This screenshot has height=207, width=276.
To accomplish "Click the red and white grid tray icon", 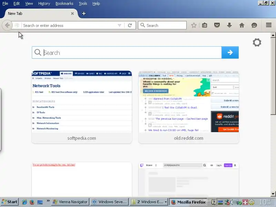I will (245, 202).
